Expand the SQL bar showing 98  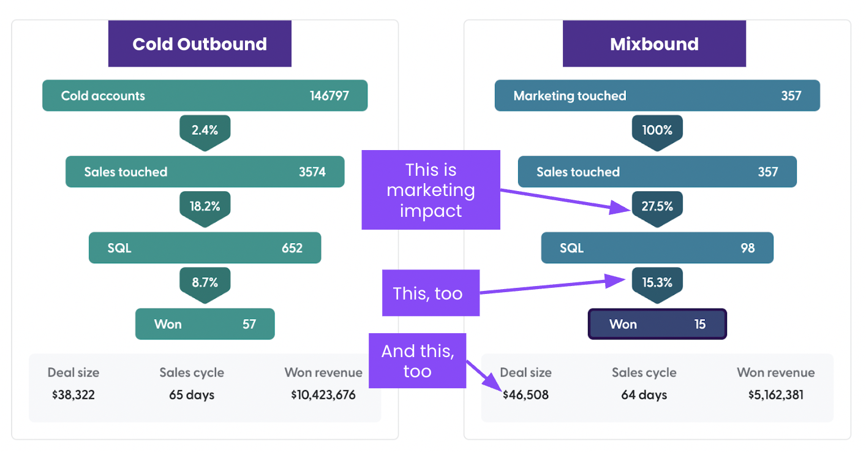tap(657, 248)
